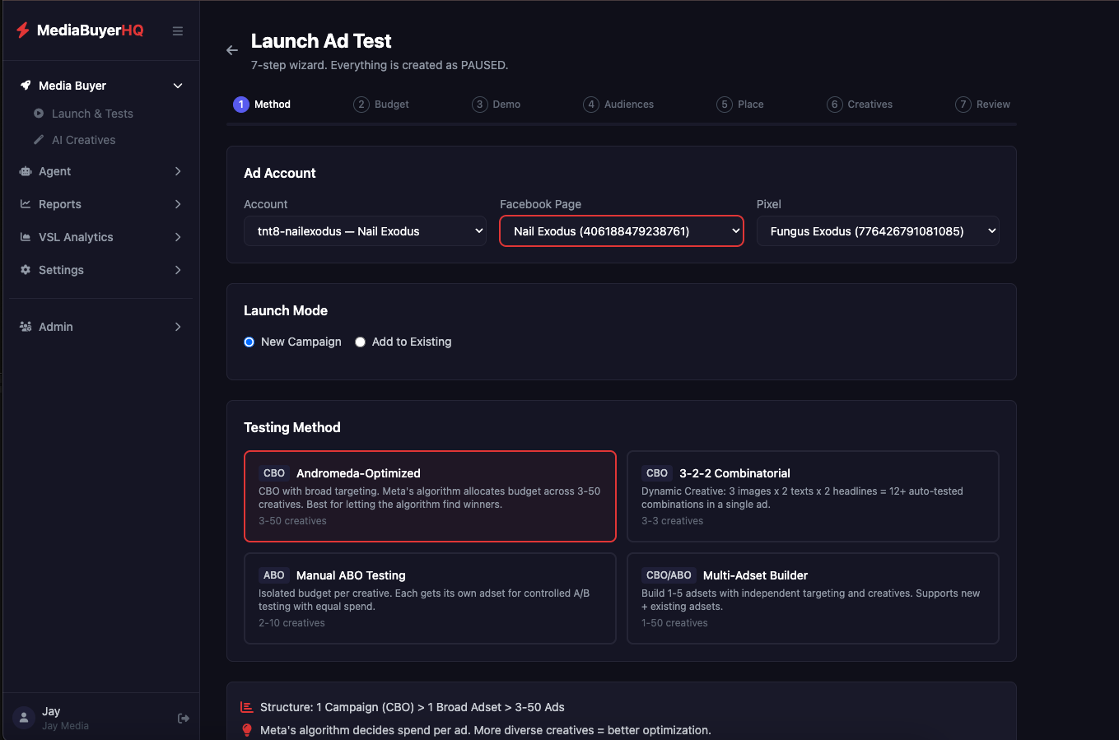Go to wizard step 4 Audiences
The image size is (1119, 740).
618,105
